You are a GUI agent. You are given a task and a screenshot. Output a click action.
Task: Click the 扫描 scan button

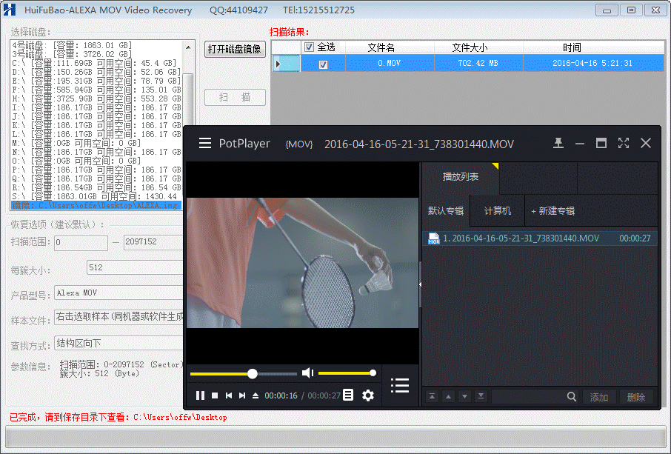235,97
